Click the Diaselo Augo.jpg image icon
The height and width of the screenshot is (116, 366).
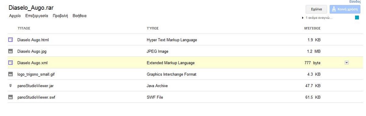pyautogui.click(x=10, y=51)
